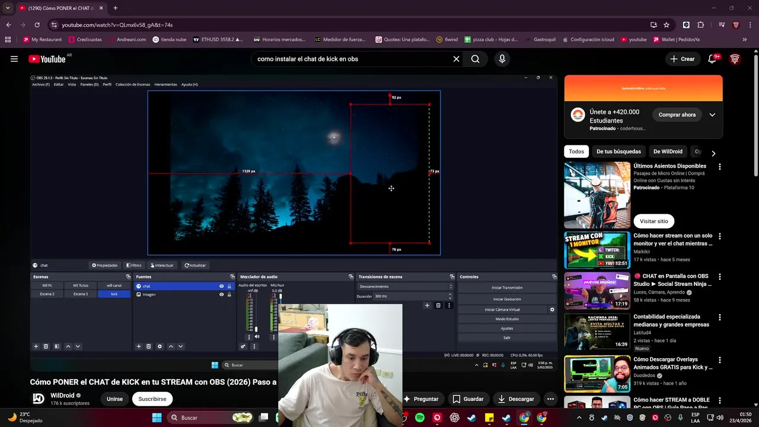Click the YouTube logo to go home
759x427 pixels.
(x=47, y=59)
